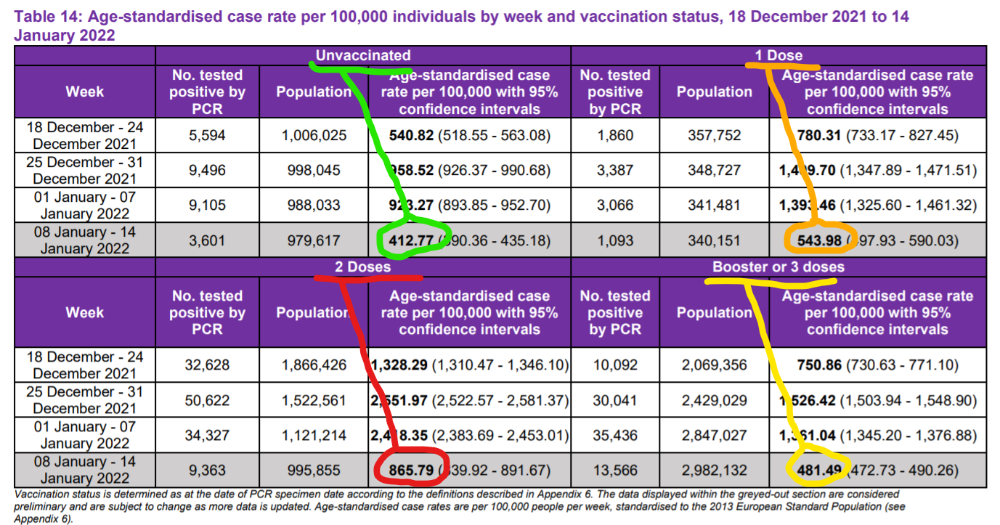The width and height of the screenshot is (1000, 525).
Task: Click the tested positive value 9,105
Action: [x=207, y=205]
